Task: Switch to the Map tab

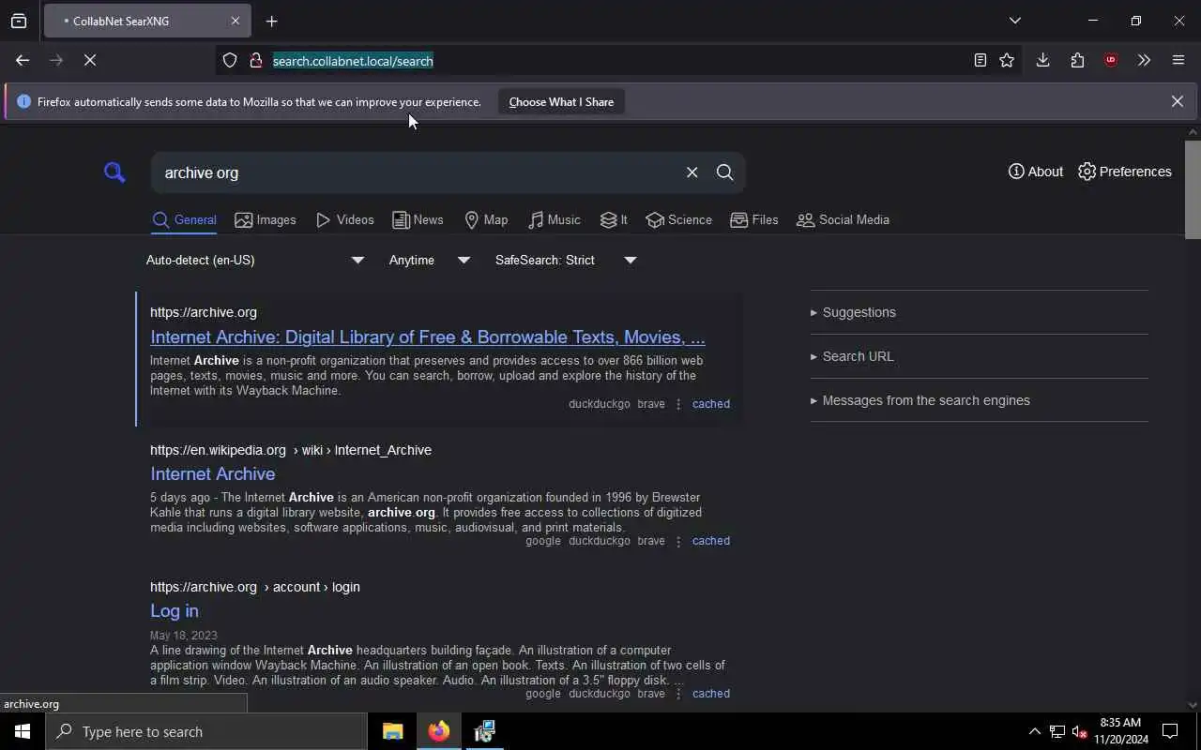Action: [486, 219]
